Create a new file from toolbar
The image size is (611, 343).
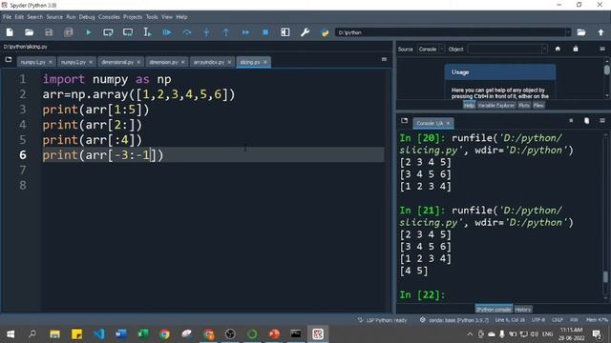(x=10, y=32)
